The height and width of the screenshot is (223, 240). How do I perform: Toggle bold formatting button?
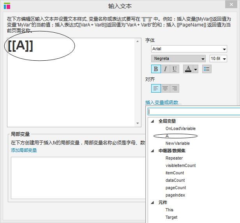156,69
